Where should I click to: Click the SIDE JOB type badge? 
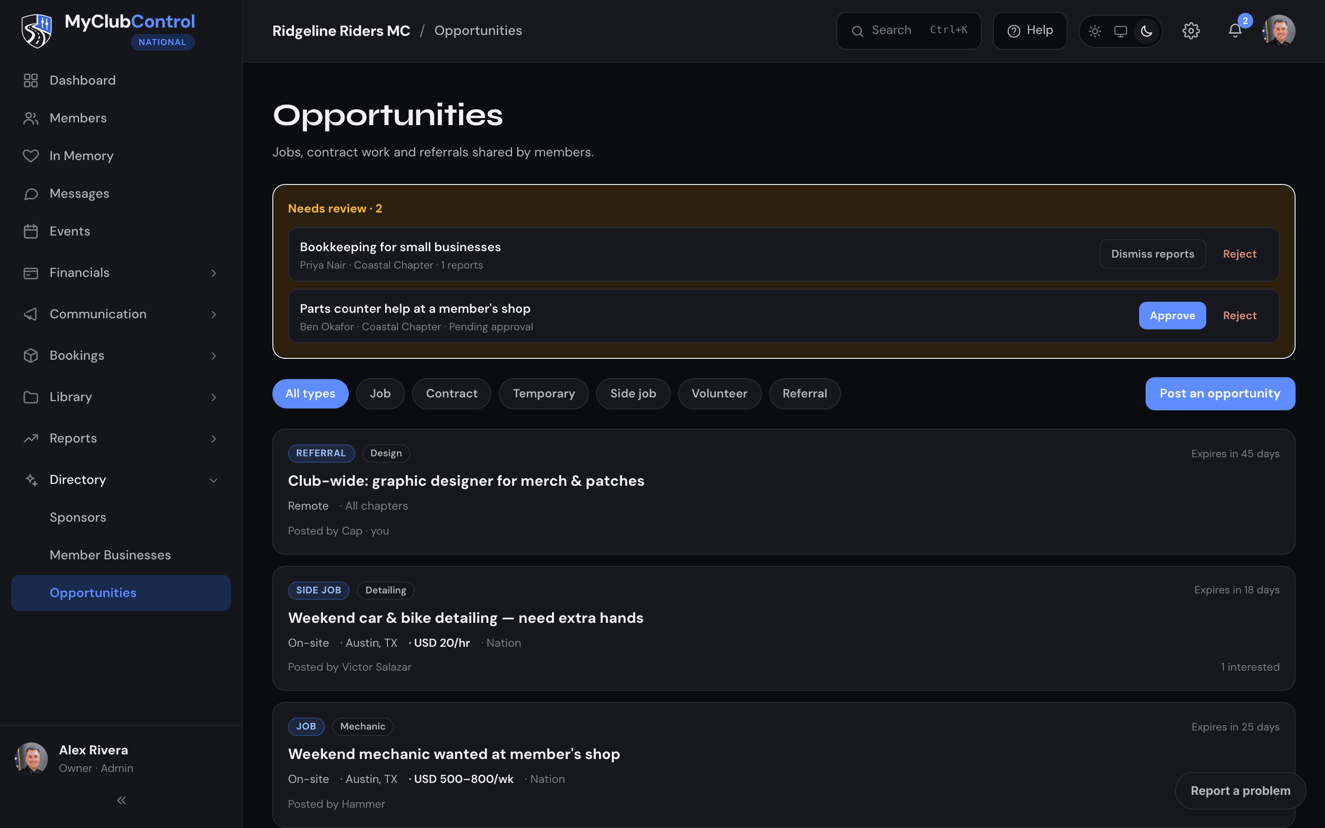pyautogui.click(x=319, y=590)
